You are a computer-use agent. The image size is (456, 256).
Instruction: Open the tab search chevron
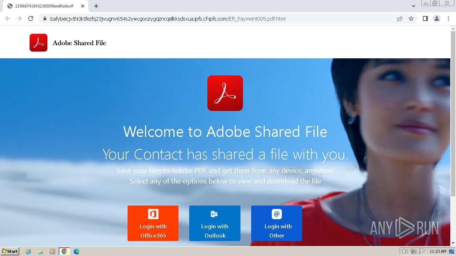pos(413,6)
